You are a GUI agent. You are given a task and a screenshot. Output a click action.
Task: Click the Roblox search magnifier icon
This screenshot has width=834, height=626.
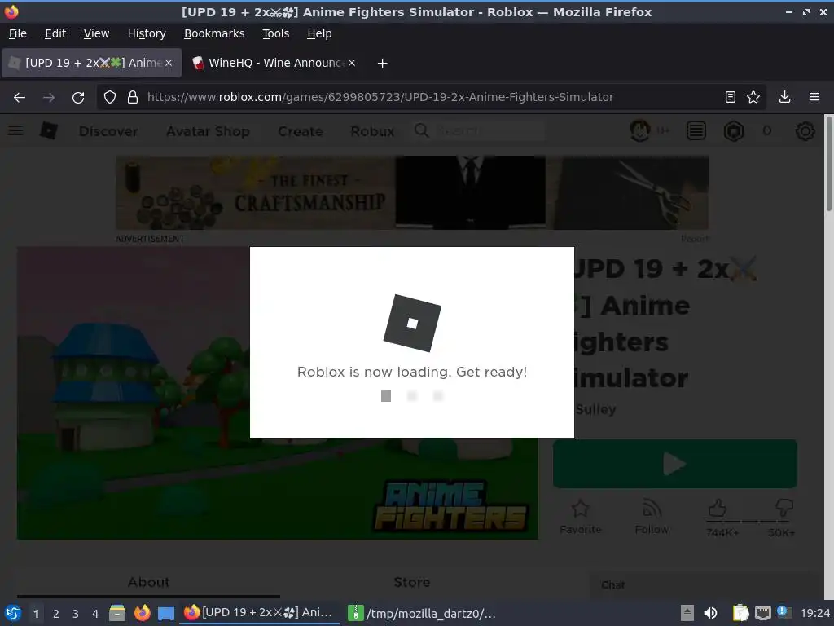[421, 130]
